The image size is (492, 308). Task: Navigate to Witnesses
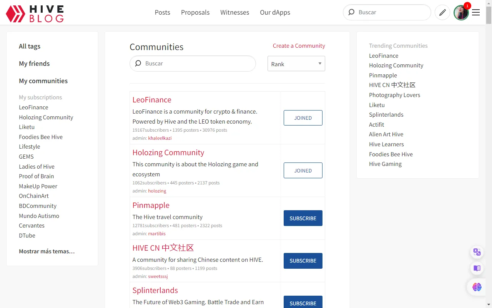pyautogui.click(x=235, y=12)
